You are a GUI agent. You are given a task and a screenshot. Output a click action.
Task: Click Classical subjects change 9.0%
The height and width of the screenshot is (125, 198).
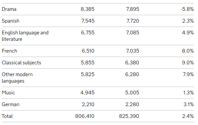pyautogui.click(x=188, y=63)
